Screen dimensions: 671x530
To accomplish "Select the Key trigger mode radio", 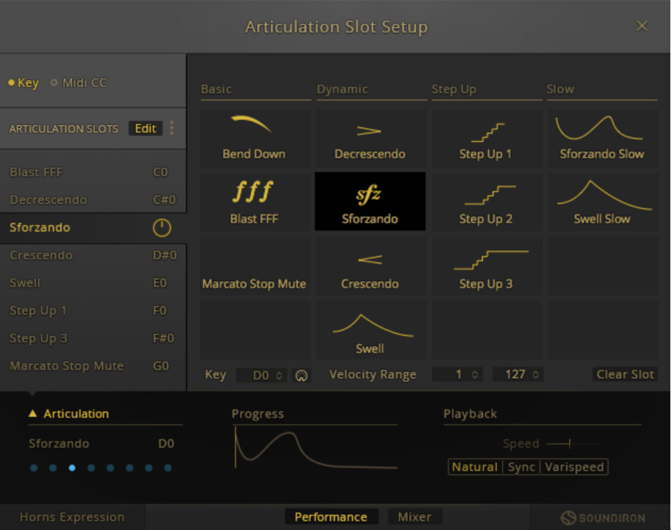I will click(23, 82).
